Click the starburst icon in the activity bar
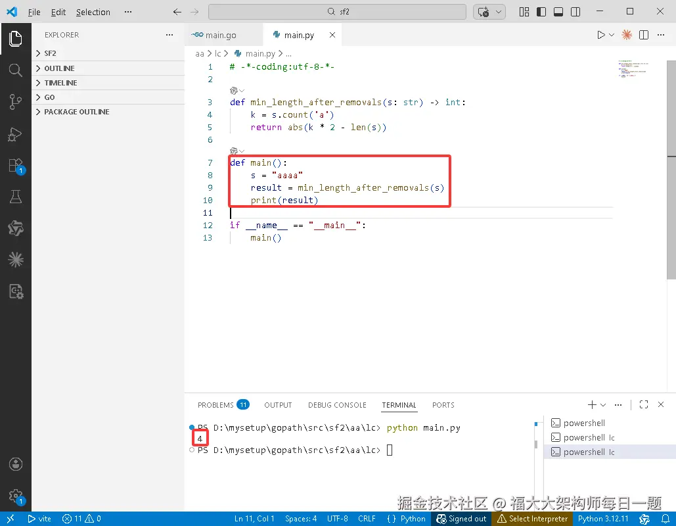 (x=16, y=260)
